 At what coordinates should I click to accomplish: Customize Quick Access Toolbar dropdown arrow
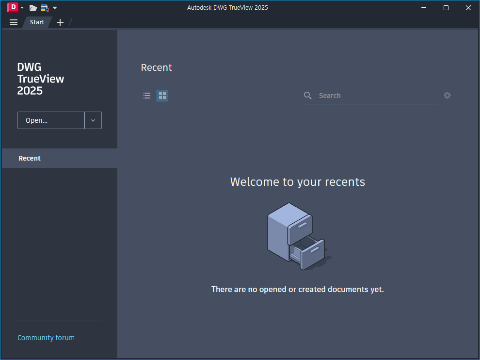coord(55,7)
